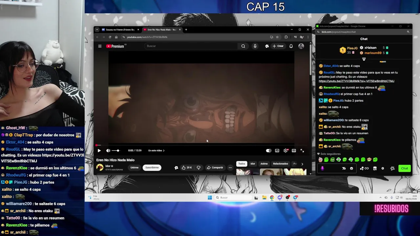The image size is (420, 236).
Task: Open the 'Crear' create menu
Action: 278,46
